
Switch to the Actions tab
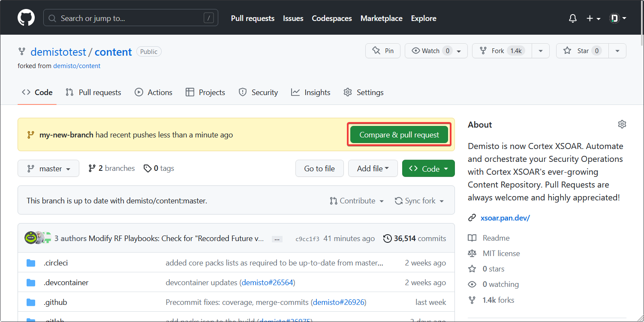(153, 92)
